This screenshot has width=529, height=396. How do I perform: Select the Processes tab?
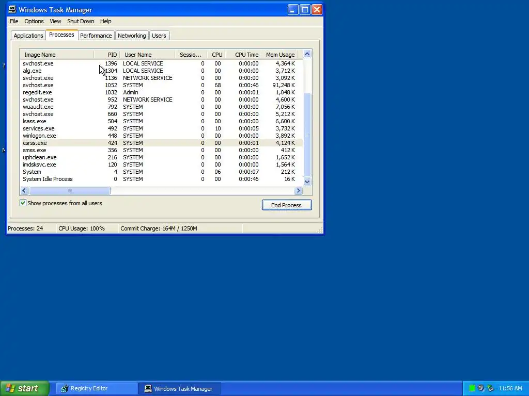click(61, 35)
